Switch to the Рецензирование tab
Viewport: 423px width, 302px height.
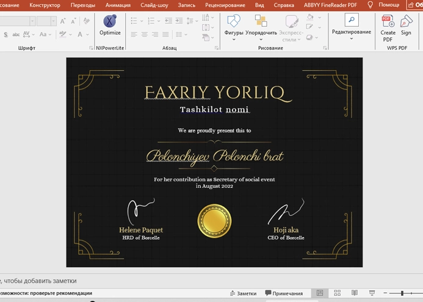pyautogui.click(x=225, y=5)
